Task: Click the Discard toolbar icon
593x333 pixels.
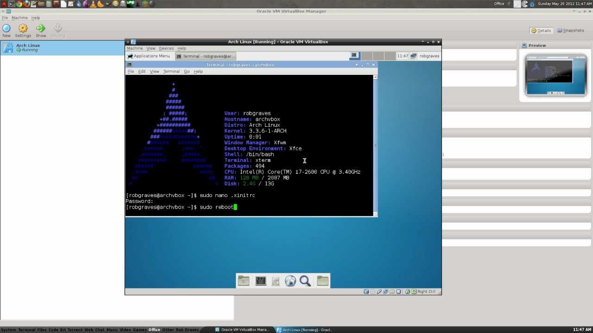Action: tap(57, 29)
